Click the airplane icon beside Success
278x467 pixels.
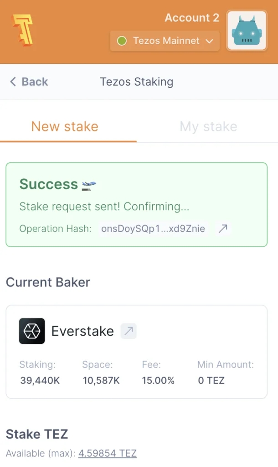coord(89,185)
